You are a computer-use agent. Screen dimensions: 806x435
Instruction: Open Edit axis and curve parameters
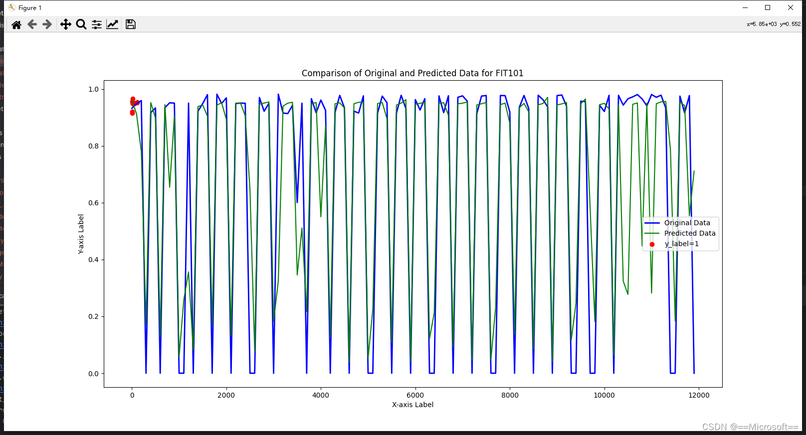[112, 24]
